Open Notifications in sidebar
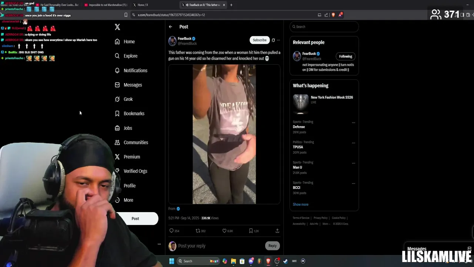The width and height of the screenshot is (474, 267). (131, 70)
